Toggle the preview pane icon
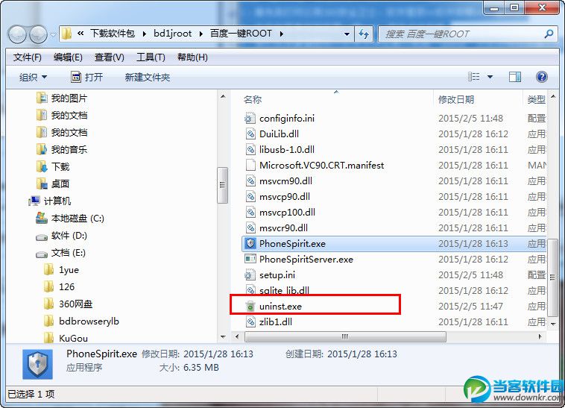The height and width of the screenshot is (408, 565). tap(515, 77)
